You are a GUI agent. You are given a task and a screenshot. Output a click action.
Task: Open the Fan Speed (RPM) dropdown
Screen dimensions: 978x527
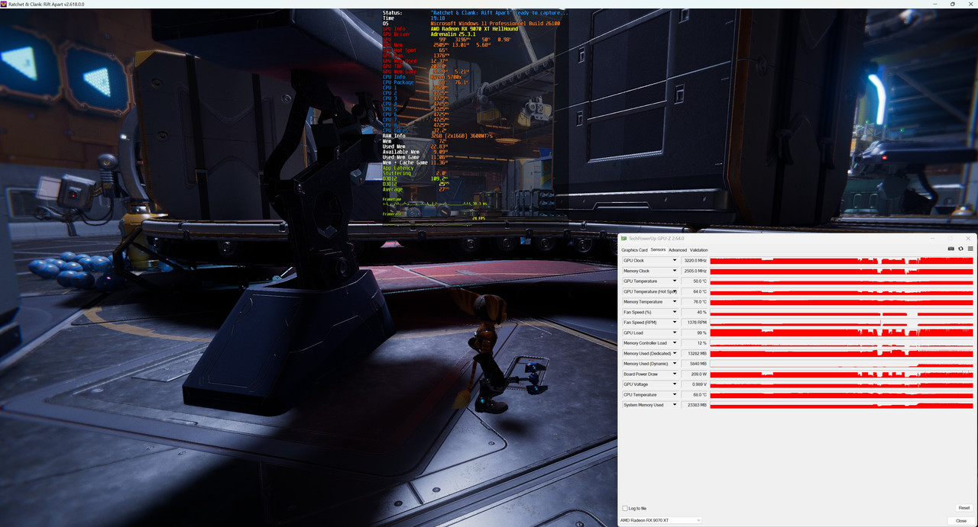pos(675,323)
